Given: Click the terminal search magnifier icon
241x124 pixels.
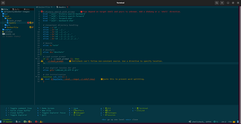Looking at the screenshot, I should pos(217,3).
